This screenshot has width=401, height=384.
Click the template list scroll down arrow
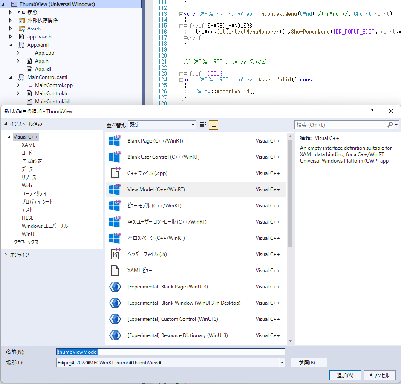coord(290,341)
